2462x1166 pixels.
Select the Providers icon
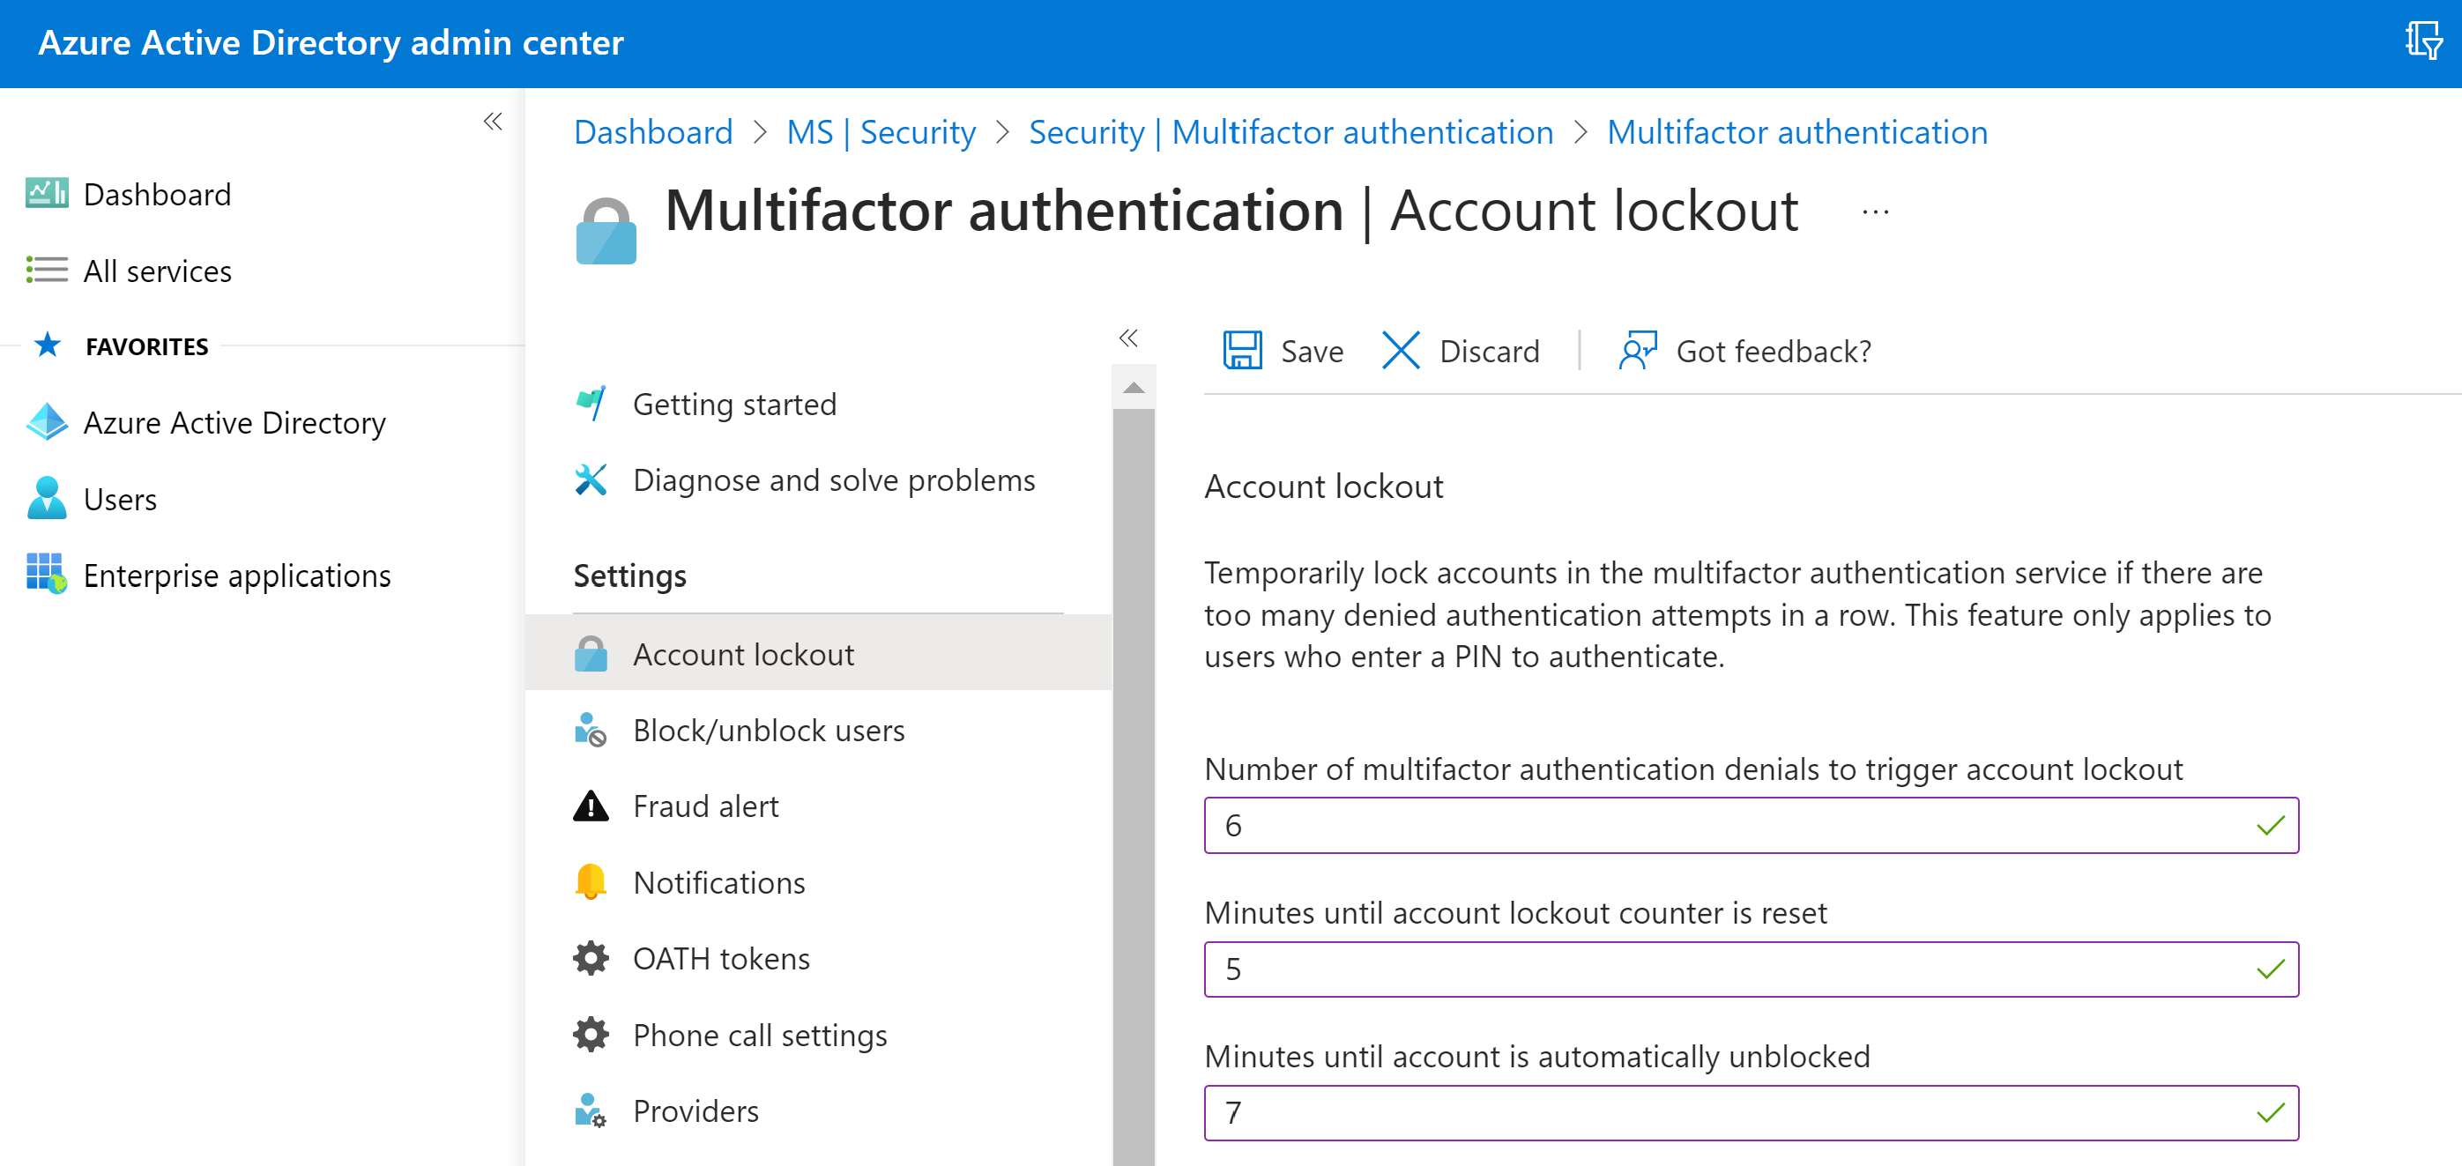590,1110
